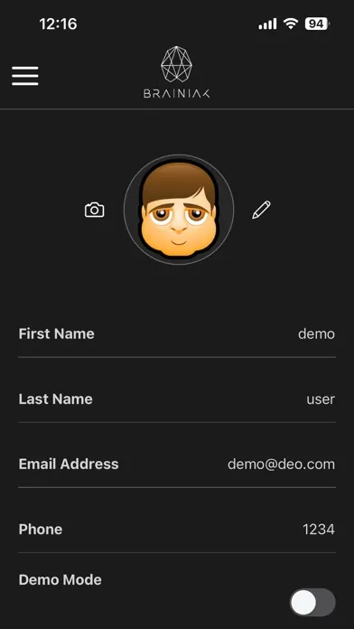This screenshot has width=354, height=629.
Task: Tap the Wi-Fi status icon
Action: pyautogui.click(x=290, y=24)
